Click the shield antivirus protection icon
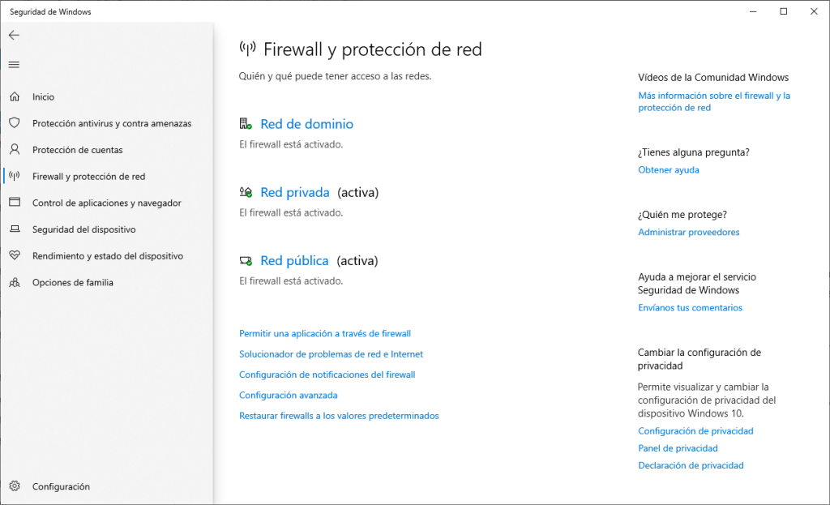 14,123
